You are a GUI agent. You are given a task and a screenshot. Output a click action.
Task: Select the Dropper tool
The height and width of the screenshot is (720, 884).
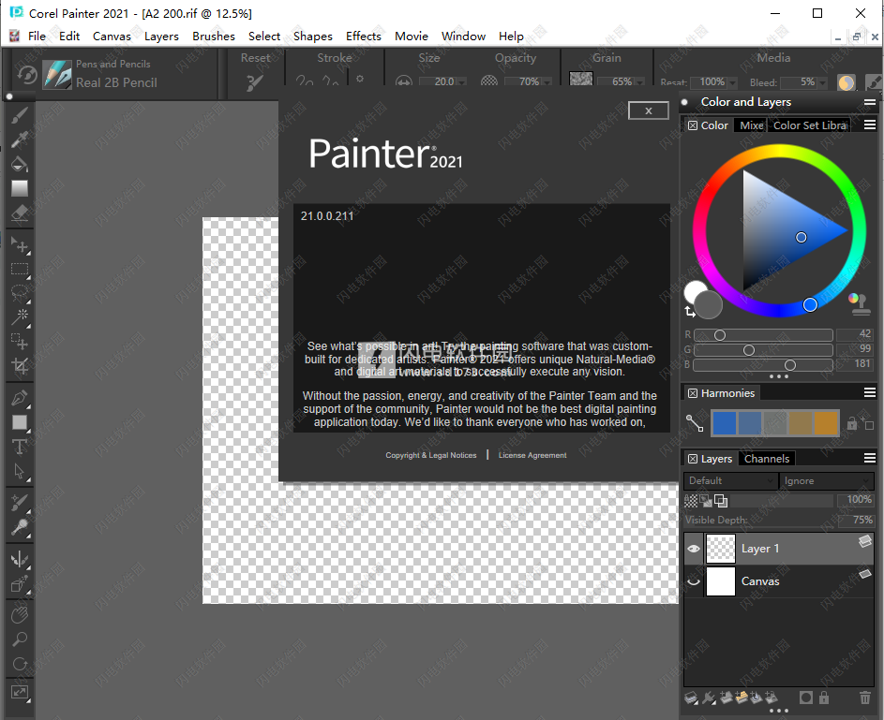[x=19, y=140]
